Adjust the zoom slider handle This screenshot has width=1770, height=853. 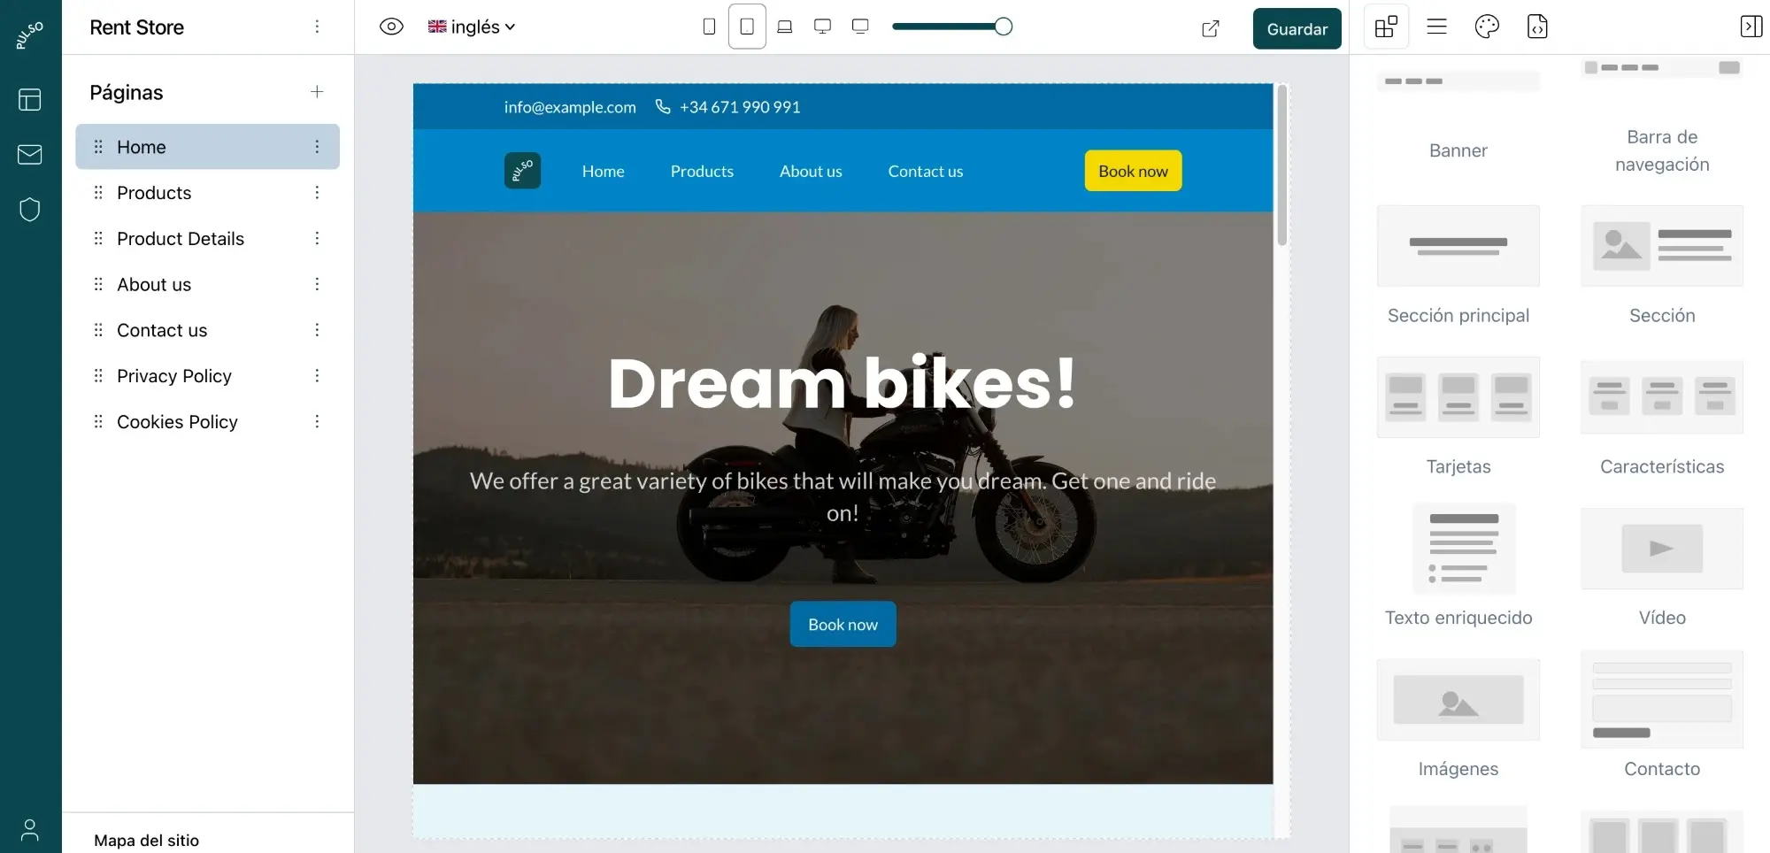pos(1003,27)
